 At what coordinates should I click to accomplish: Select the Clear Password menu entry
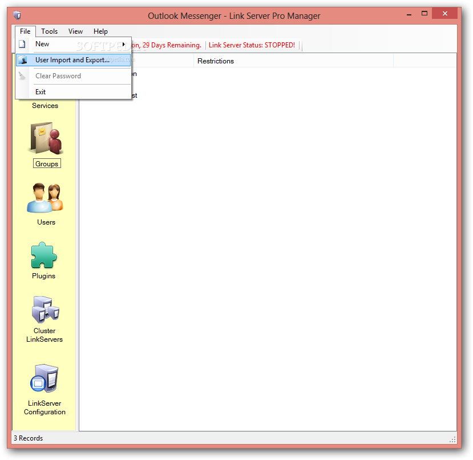(73, 76)
